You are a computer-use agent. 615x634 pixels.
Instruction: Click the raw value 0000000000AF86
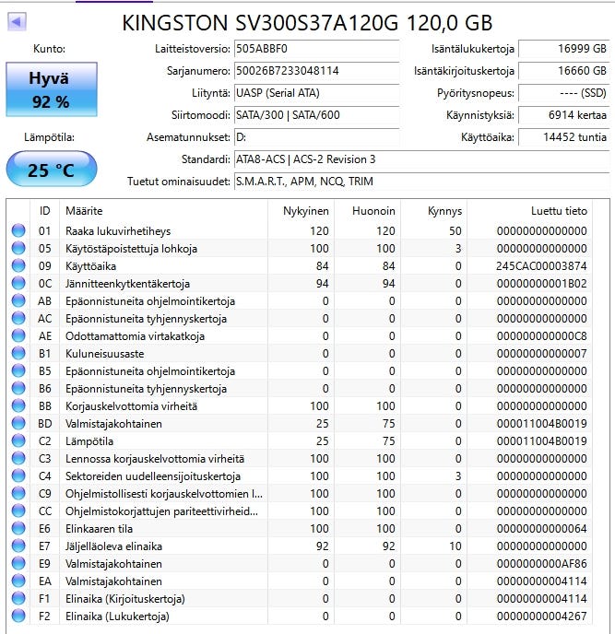click(541, 564)
